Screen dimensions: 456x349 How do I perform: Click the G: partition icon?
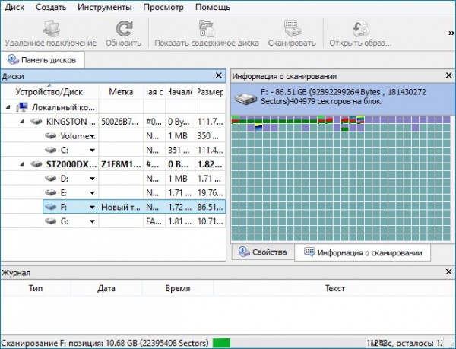pos(50,221)
